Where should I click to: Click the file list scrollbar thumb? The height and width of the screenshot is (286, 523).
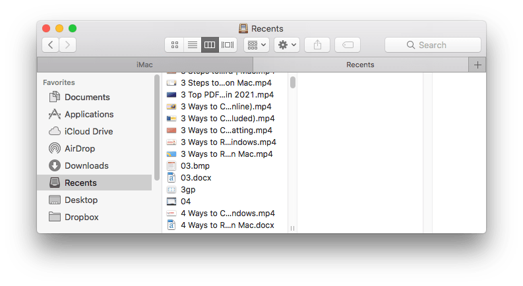pyautogui.click(x=293, y=82)
